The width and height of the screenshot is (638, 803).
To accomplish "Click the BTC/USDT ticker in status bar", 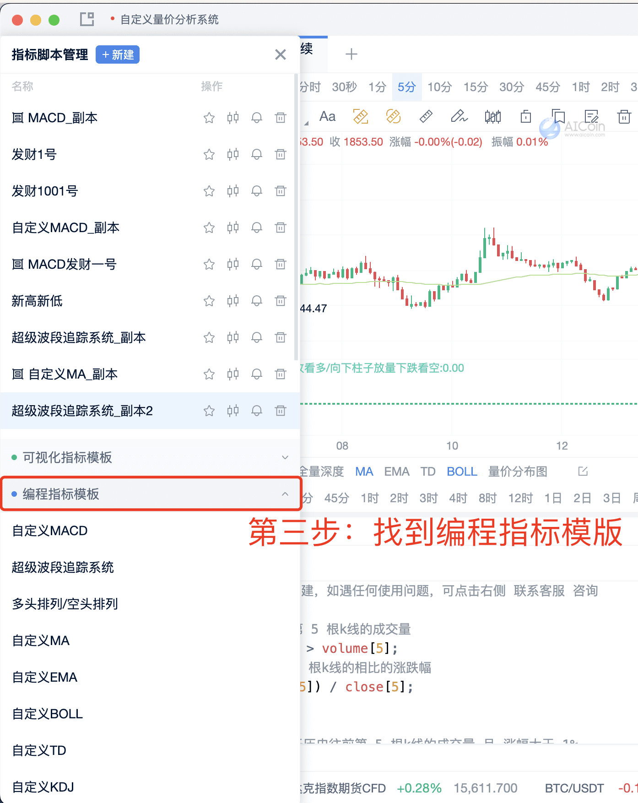I will pos(574,788).
